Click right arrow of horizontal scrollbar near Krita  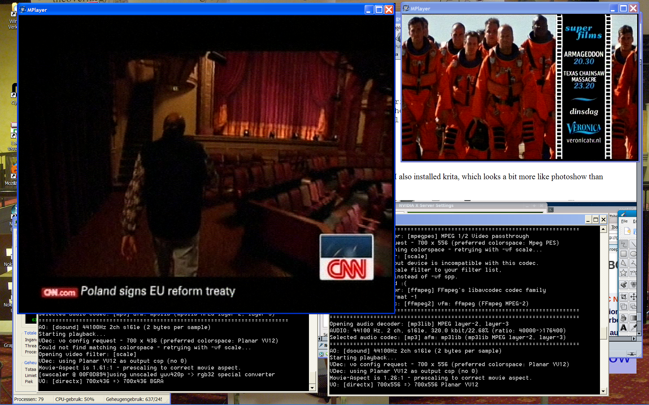click(634, 339)
